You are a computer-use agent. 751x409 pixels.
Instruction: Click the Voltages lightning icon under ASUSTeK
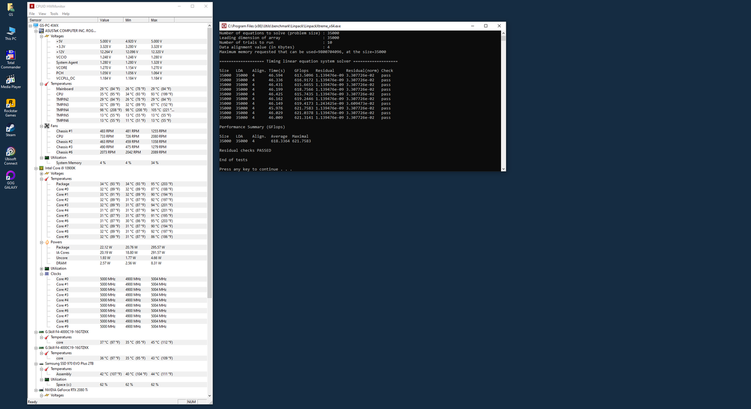46,36
